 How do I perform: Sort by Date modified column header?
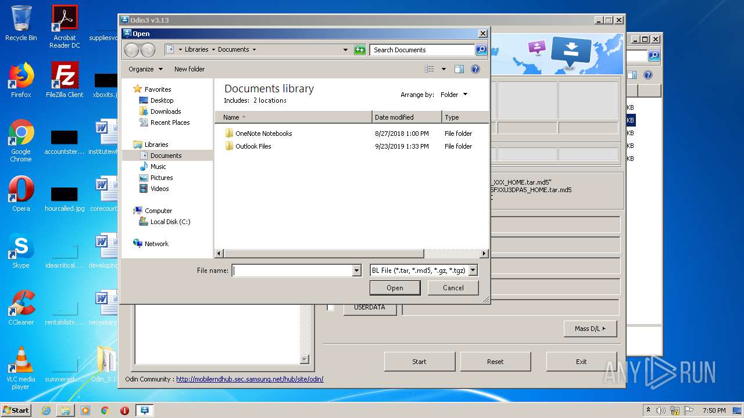point(407,117)
